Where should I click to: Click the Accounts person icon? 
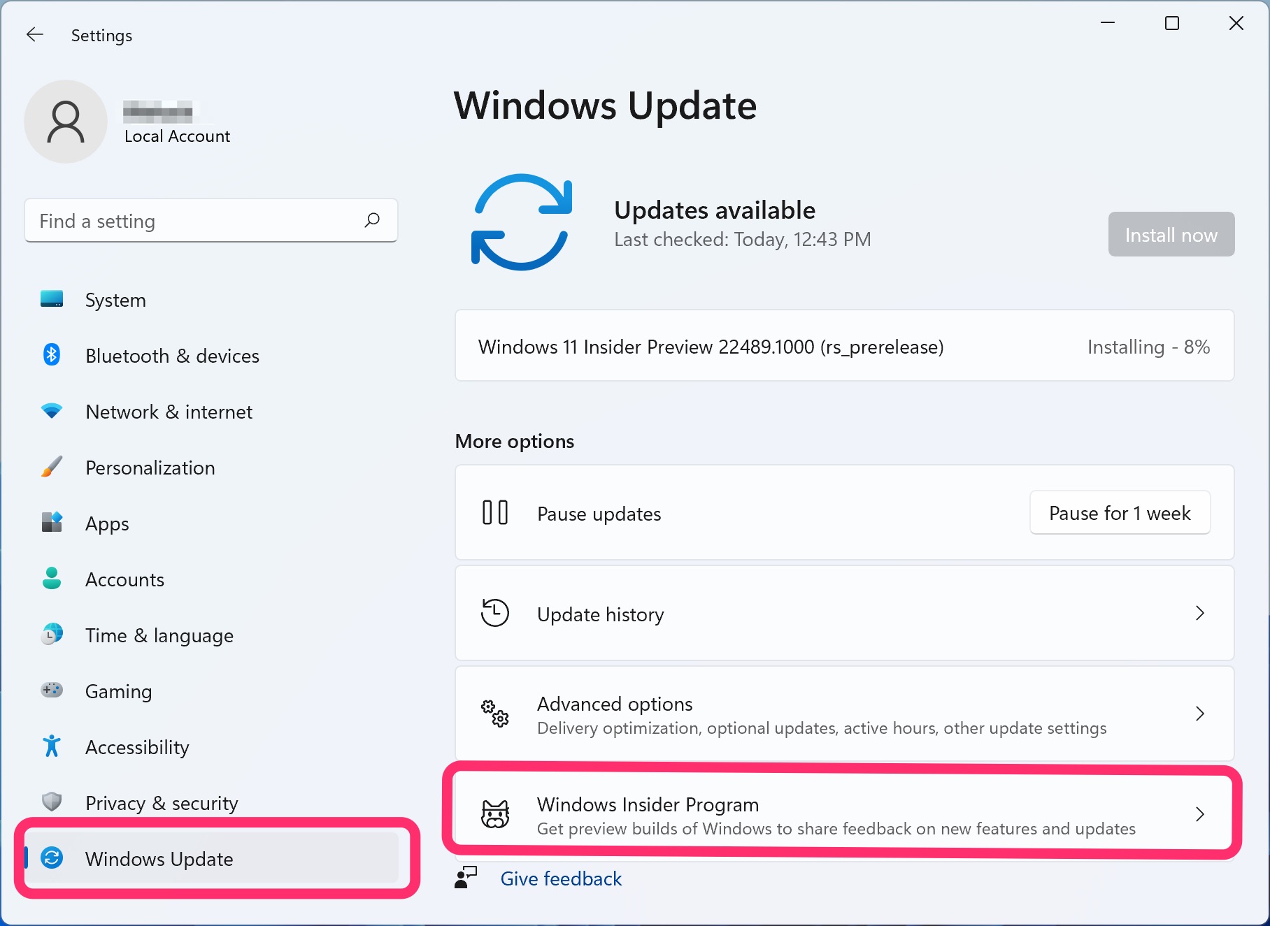[x=51, y=579]
